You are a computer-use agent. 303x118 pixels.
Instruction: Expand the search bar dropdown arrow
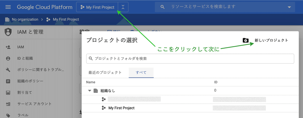[x=289, y=7]
